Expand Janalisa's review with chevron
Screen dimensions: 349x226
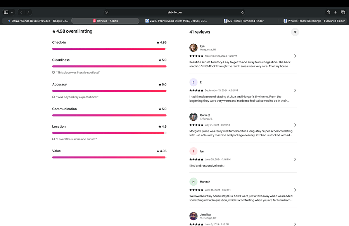295,224
